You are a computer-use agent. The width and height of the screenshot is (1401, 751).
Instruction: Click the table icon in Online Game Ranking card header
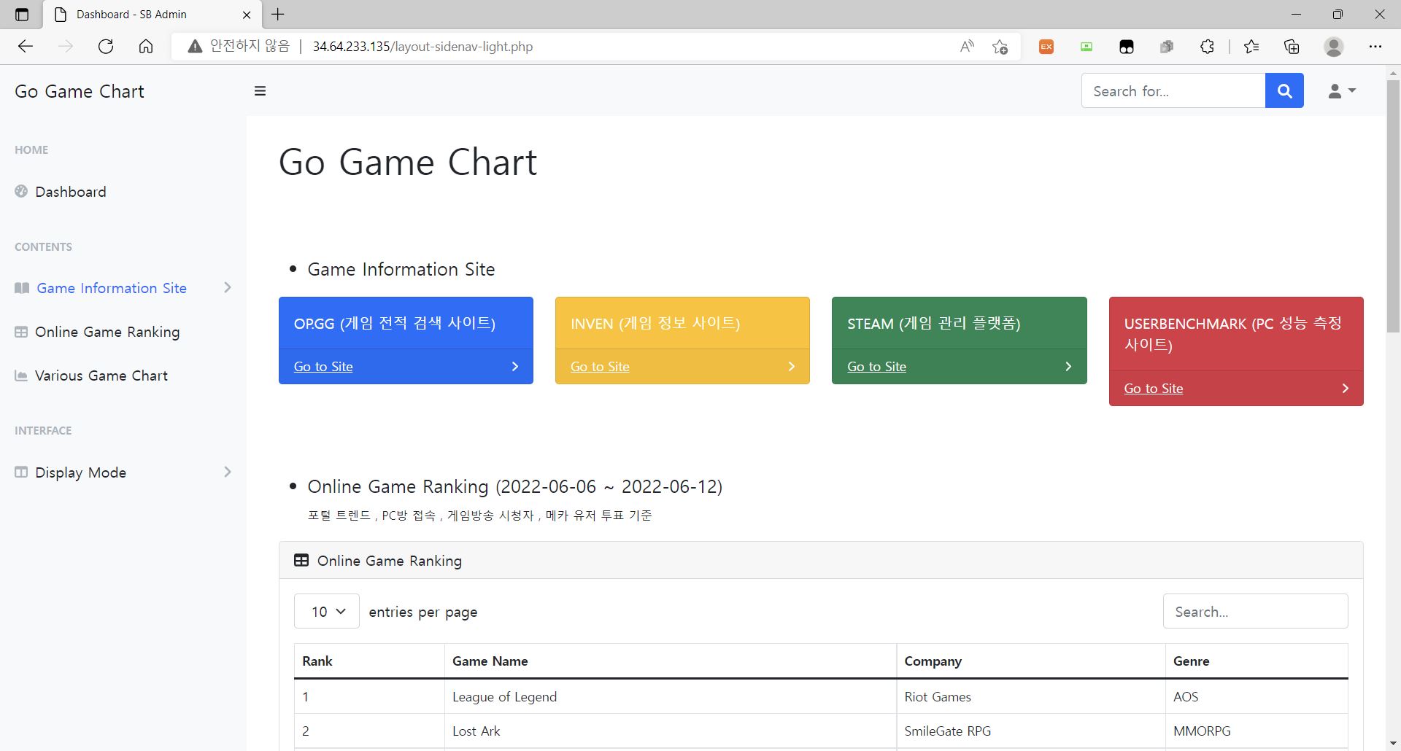click(301, 560)
